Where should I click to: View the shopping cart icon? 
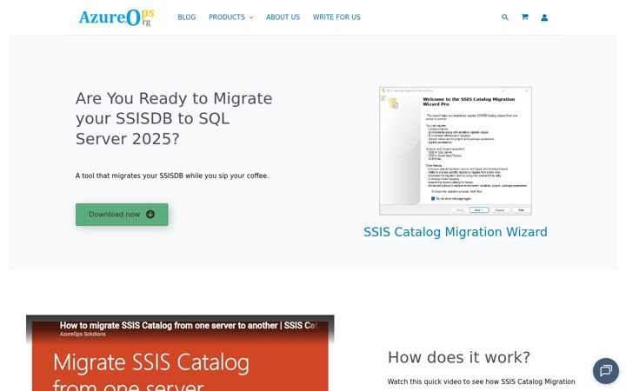tap(525, 17)
